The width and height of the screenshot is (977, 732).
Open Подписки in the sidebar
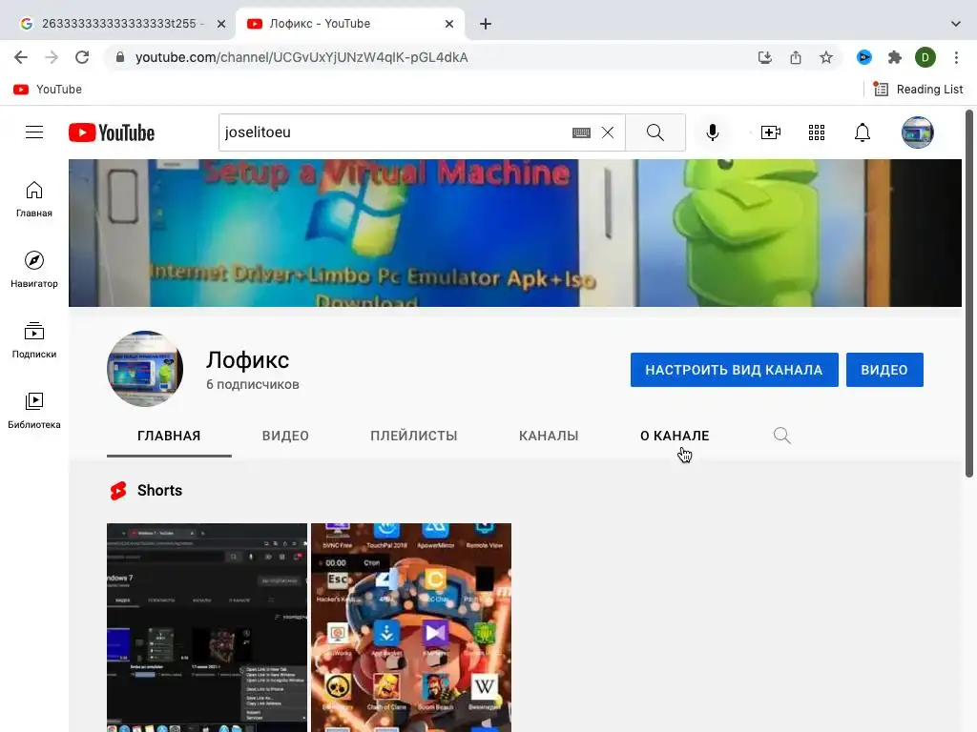34,340
